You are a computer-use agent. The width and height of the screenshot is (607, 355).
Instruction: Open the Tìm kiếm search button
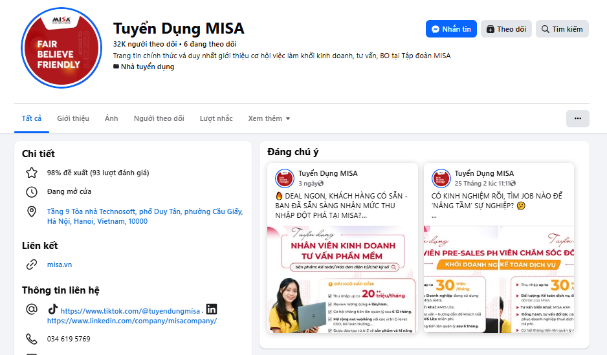pyautogui.click(x=562, y=29)
